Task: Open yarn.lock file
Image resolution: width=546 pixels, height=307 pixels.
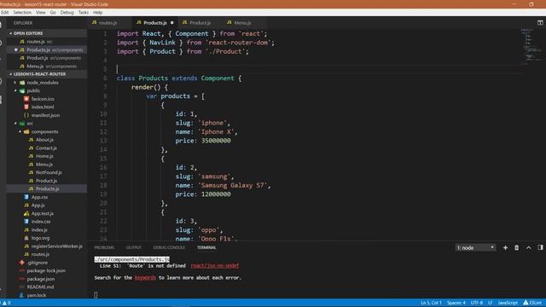Action: pos(36,295)
